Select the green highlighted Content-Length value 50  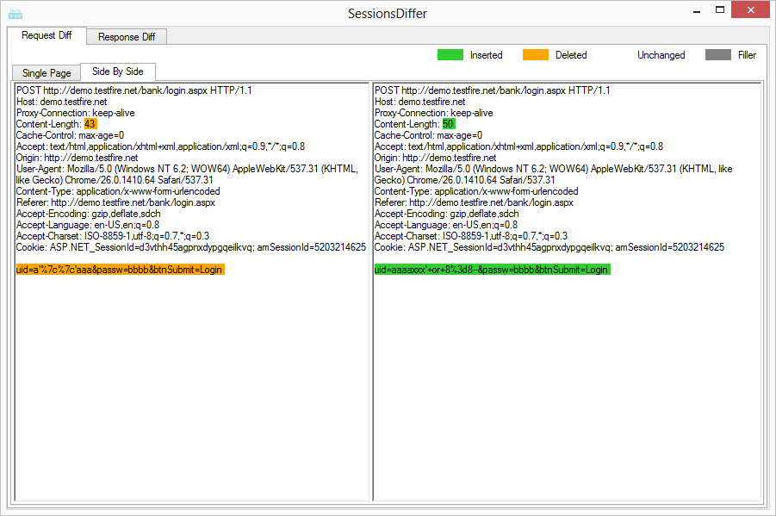450,123
